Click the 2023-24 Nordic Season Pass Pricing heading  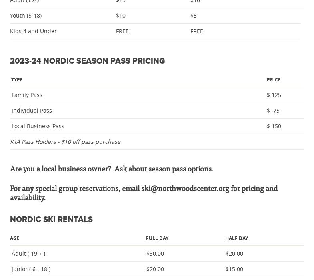(x=87, y=61)
